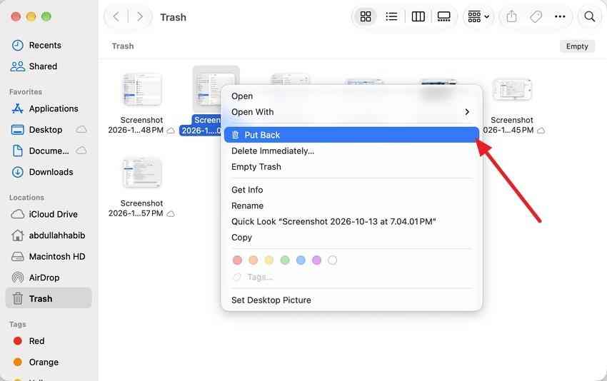The width and height of the screenshot is (607, 381).
Task: Select Screenshot 2026-1...48 PM thumbnail
Action: pyautogui.click(x=141, y=90)
